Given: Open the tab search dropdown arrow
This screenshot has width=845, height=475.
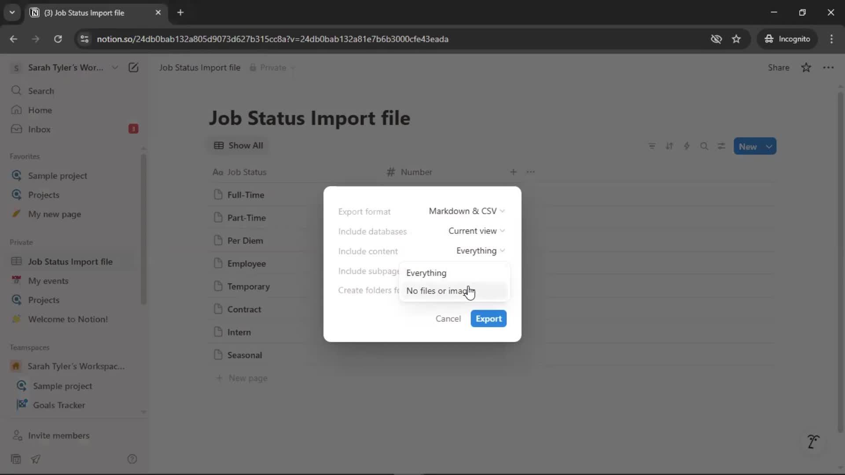Looking at the screenshot, I should (12, 12).
